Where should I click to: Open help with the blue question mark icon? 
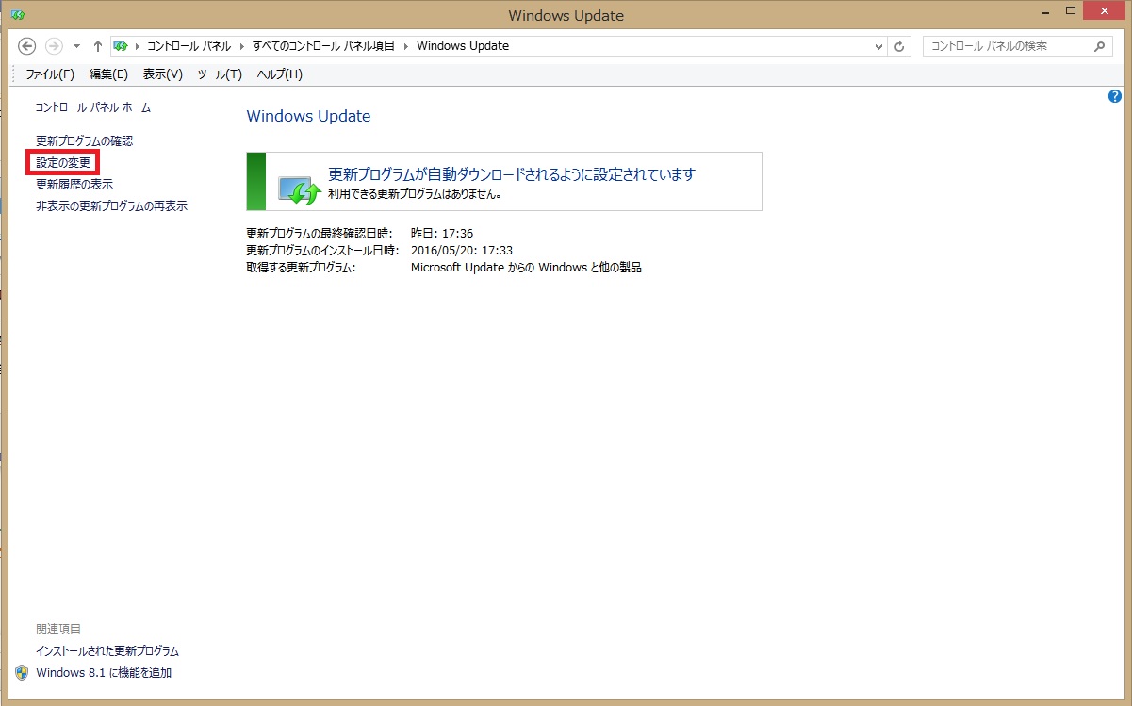click(x=1115, y=96)
